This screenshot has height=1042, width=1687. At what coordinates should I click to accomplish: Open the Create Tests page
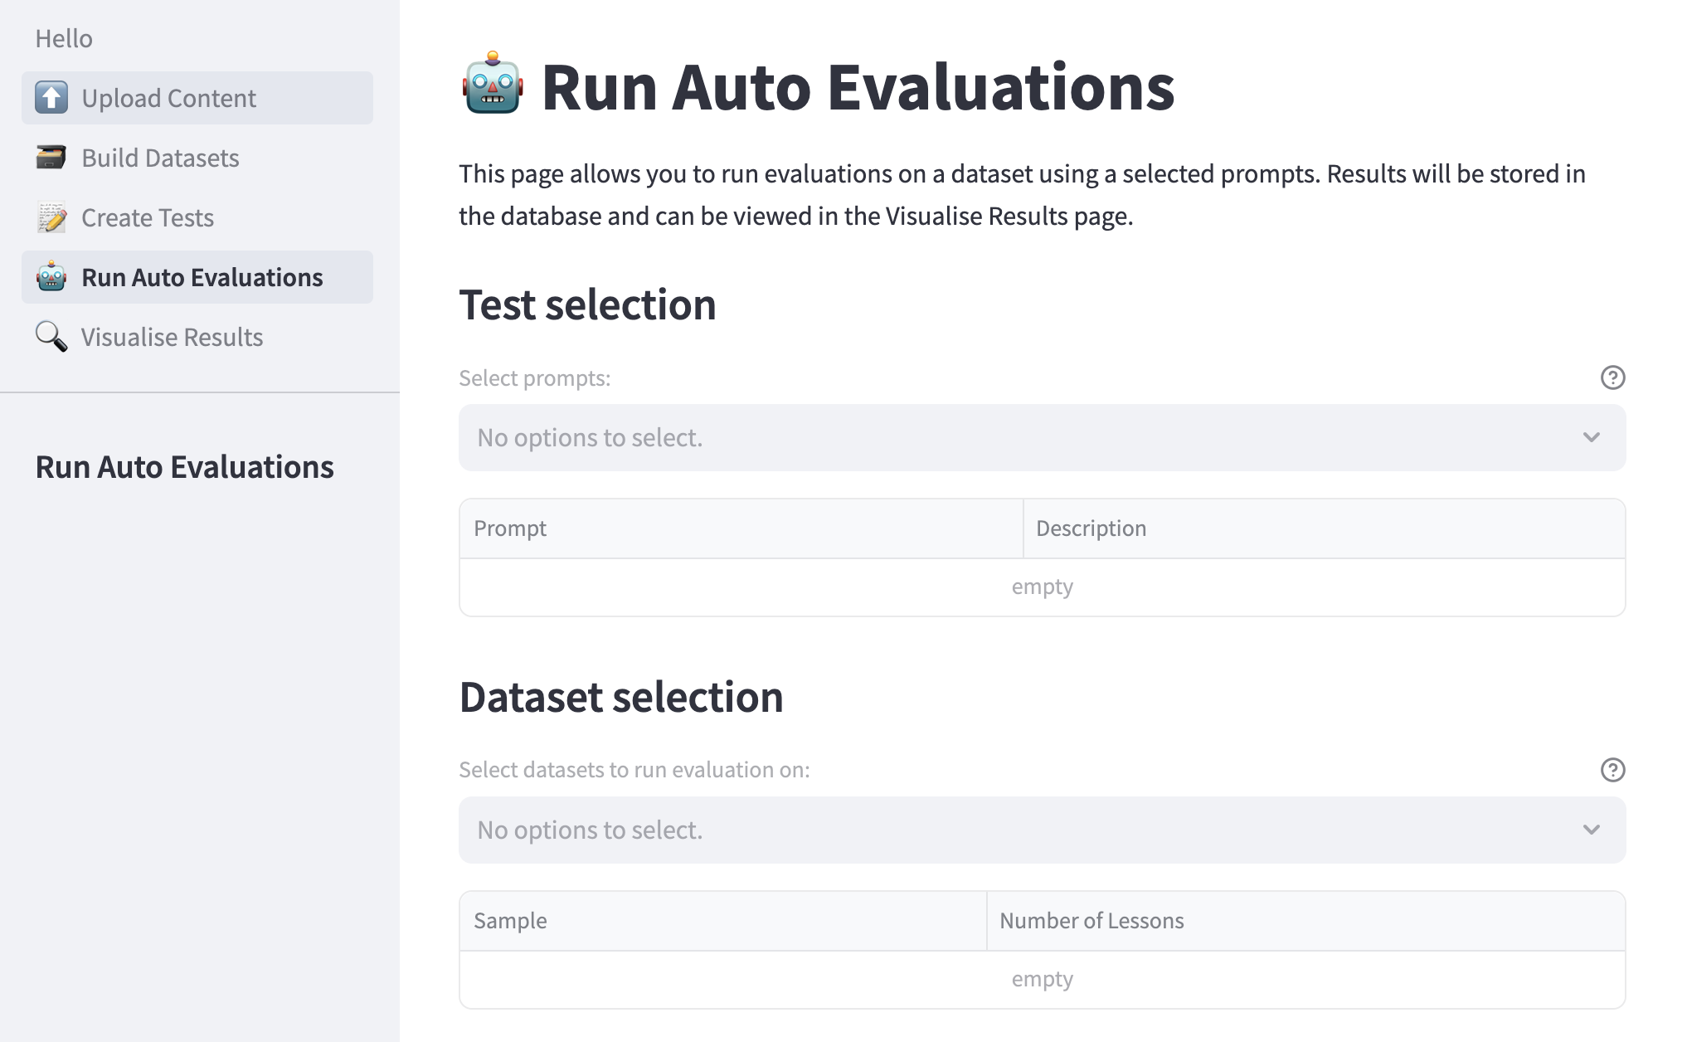[x=148, y=217]
